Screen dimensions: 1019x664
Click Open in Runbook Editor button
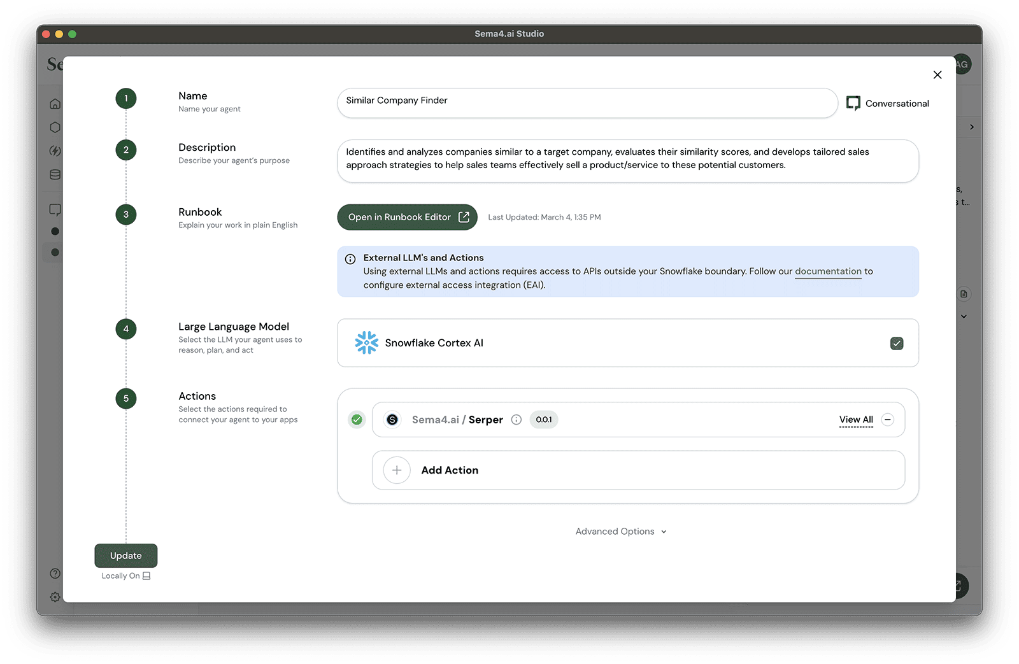(407, 217)
